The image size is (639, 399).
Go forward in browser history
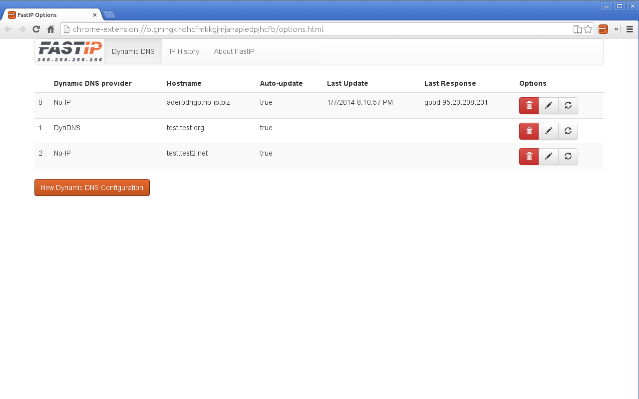[22, 29]
